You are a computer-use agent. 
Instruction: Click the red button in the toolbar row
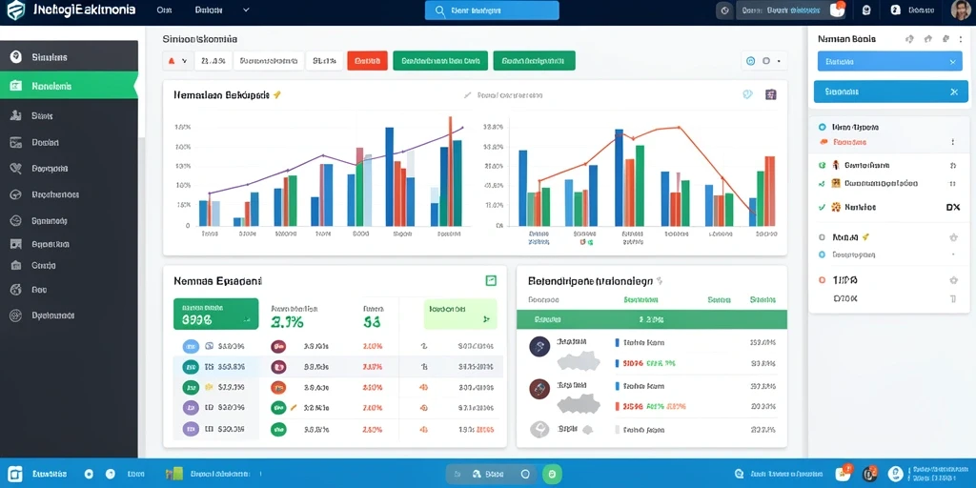coord(367,61)
